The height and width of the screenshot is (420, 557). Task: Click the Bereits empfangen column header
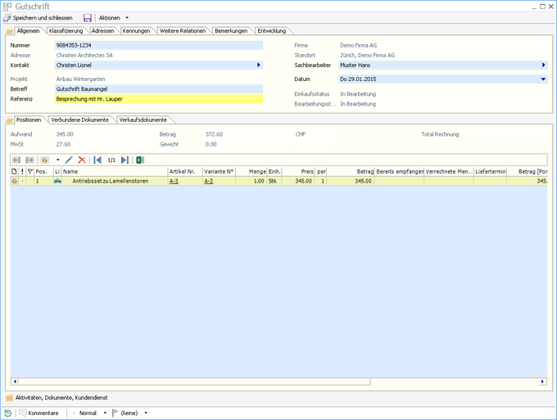click(x=400, y=171)
